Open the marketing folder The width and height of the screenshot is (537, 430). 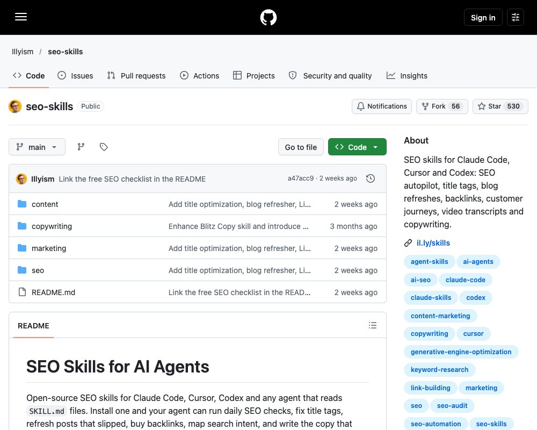click(49, 248)
